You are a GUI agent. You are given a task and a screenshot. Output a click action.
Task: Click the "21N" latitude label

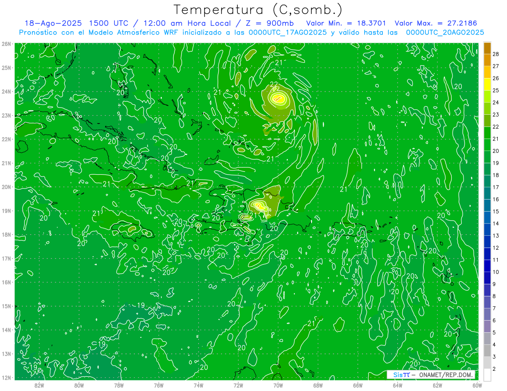(7, 163)
